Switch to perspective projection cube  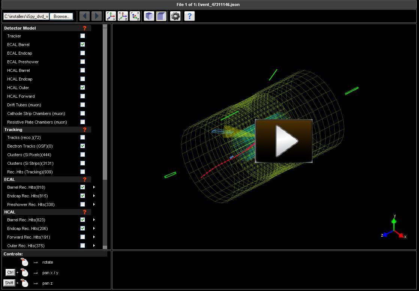click(x=149, y=16)
